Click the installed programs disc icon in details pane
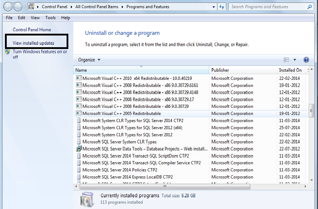318x209 pixels. click(87, 199)
